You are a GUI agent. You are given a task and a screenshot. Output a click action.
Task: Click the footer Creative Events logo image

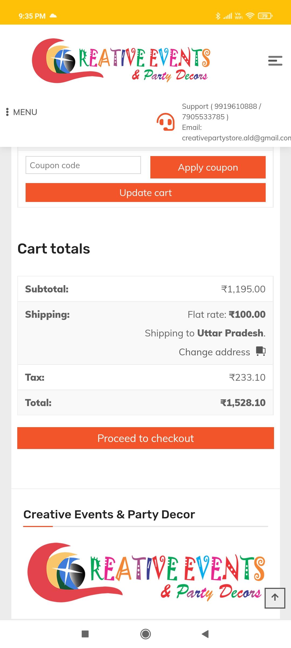[x=146, y=572]
